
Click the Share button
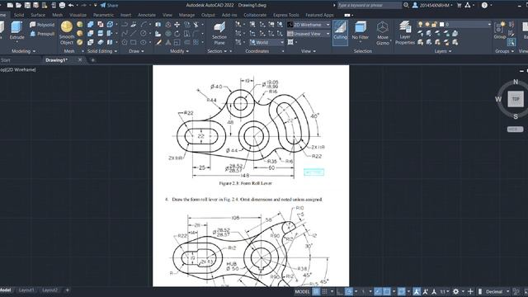point(109,6)
